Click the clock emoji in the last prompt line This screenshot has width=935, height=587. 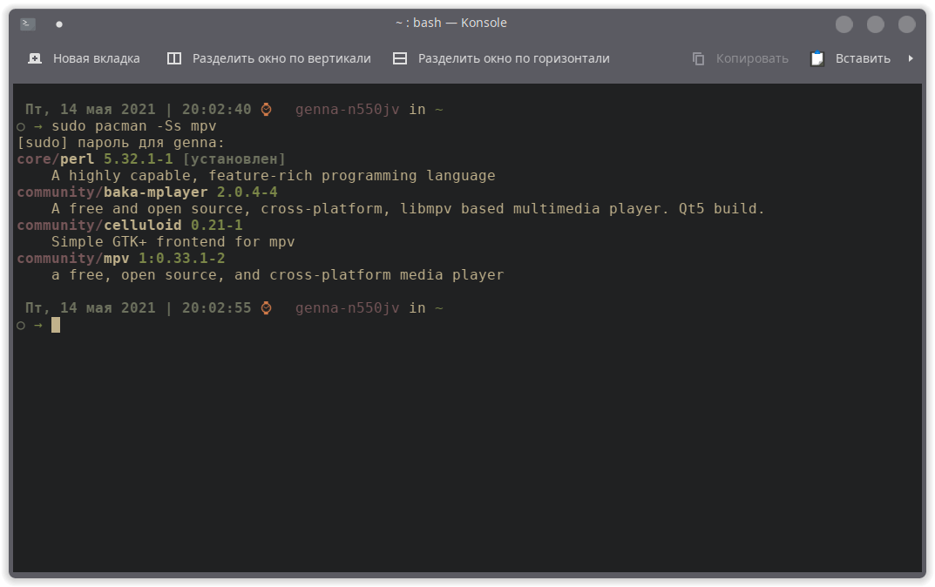tap(266, 307)
